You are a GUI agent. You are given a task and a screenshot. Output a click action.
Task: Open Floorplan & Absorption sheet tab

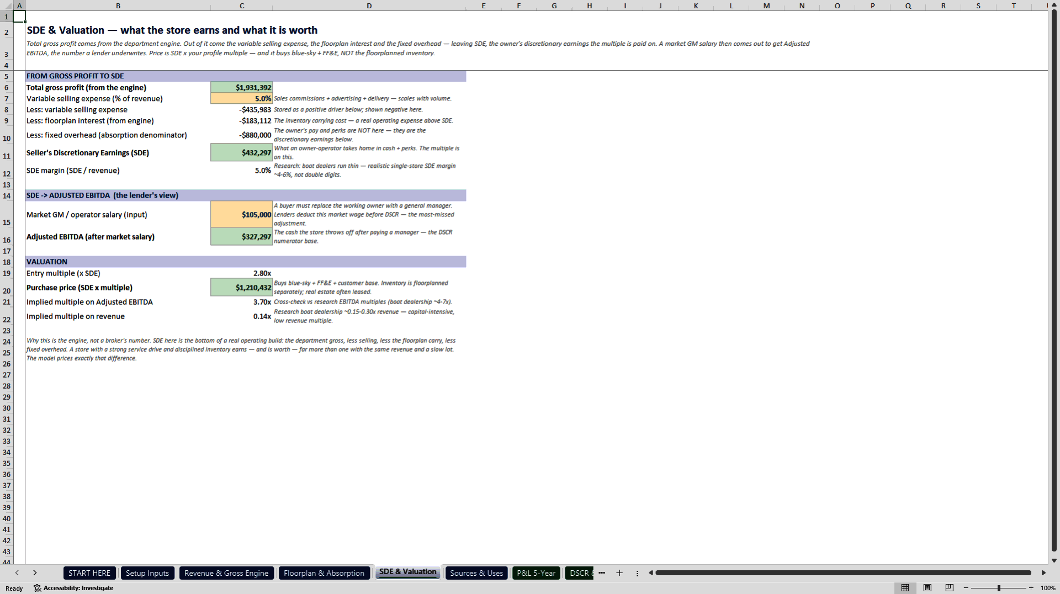click(x=324, y=573)
